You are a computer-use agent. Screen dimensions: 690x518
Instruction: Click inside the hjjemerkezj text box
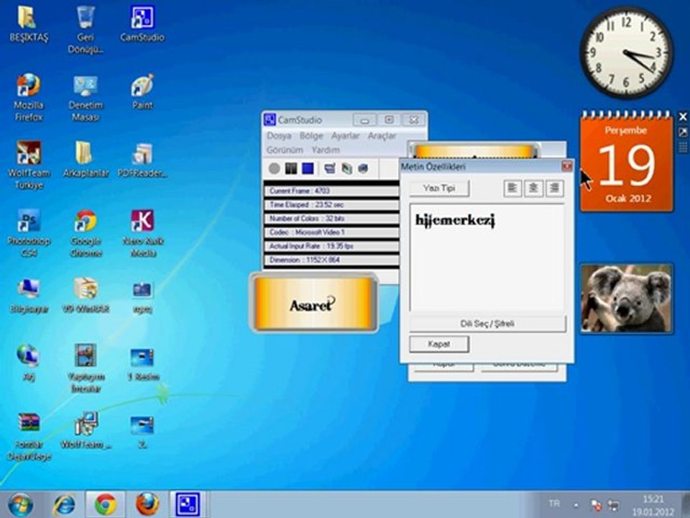point(487,258)
